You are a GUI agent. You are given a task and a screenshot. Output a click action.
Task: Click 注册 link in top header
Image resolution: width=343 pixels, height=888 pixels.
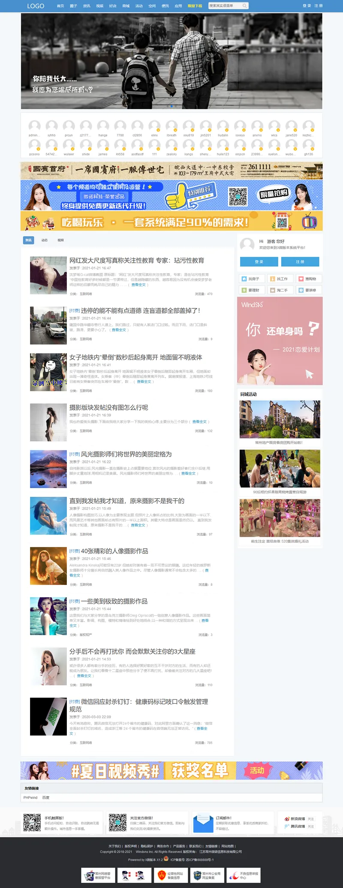tap(319, 6)
